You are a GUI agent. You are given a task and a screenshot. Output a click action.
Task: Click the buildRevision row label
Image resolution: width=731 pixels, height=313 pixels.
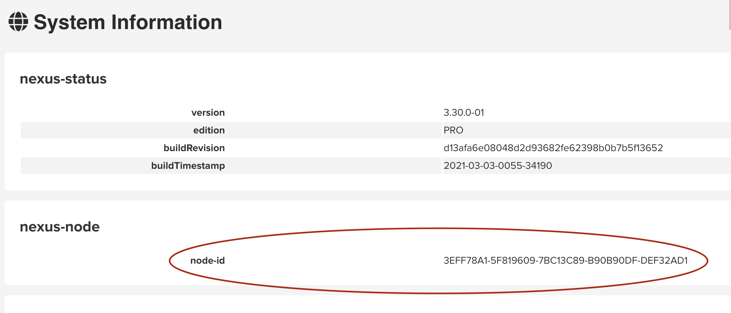(194, 148)
